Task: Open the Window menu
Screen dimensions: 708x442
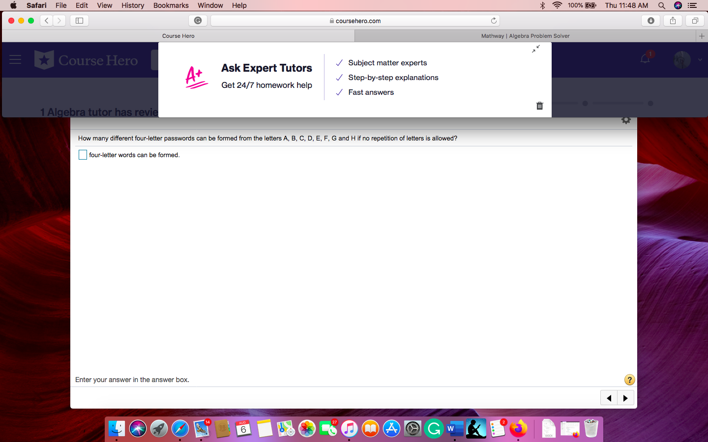Action: pos(210,5)
